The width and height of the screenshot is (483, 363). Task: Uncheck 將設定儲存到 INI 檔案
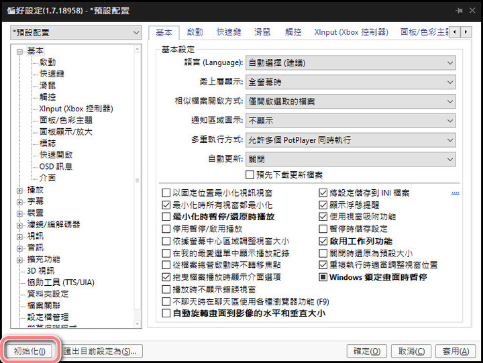323,193
